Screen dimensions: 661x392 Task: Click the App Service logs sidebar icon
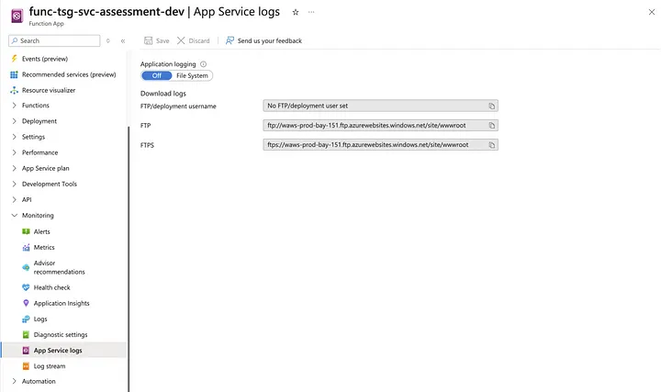click(x=26, y=351)
